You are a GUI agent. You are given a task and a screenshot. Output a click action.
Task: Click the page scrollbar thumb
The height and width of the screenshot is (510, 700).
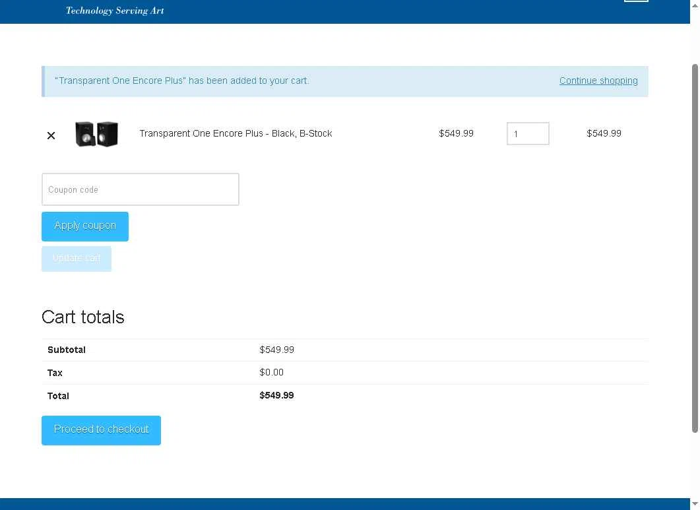pyautogui.click(x=695, y=248)
